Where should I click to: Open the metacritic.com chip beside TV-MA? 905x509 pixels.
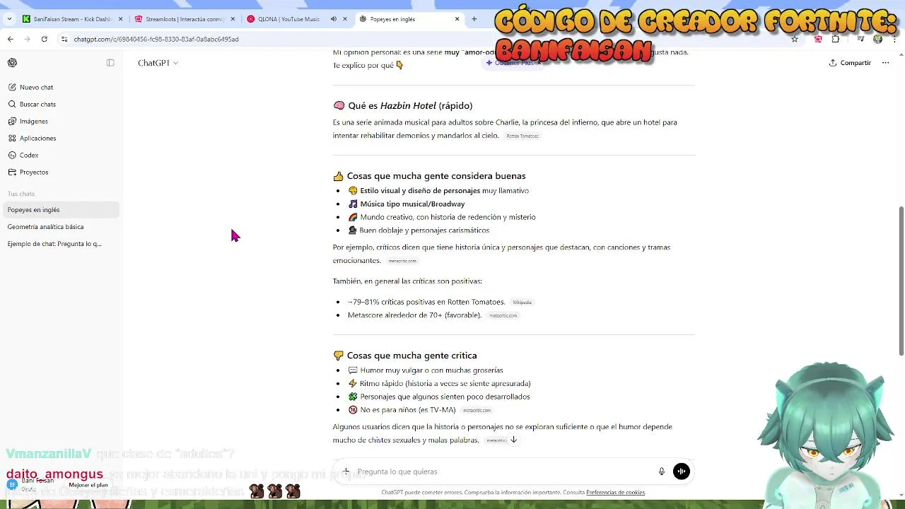(x=477, y=411)
